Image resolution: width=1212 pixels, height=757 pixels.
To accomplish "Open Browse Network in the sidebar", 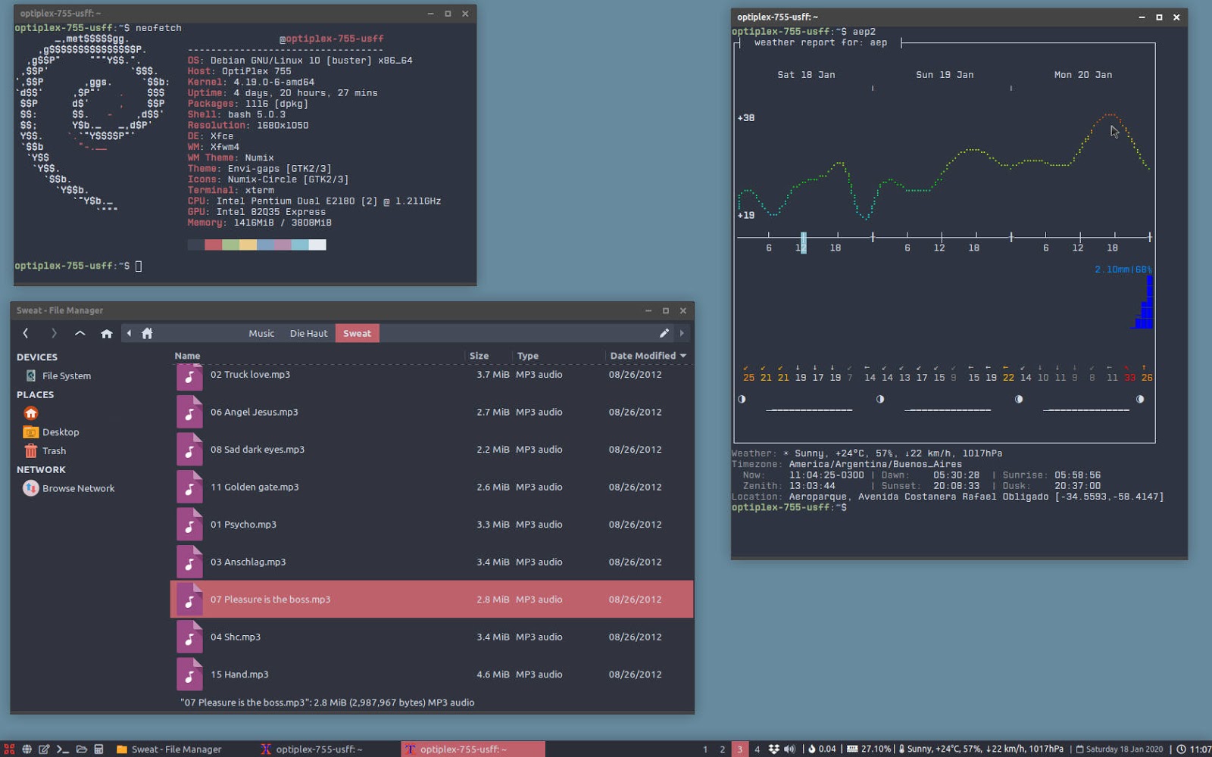I will point(78,488).
